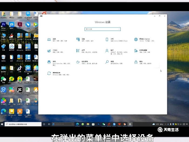This screenshot has width=189, height=142.
Task: Select the debug.log file on desktop
Action: click(x=20, y=47)
